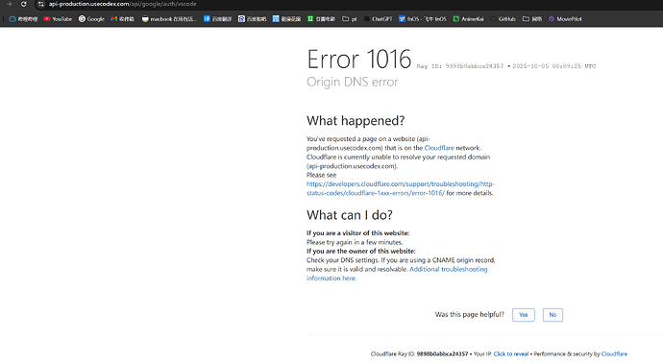Open the Gmail inbox bookmark
Screen dimensions: 663x364
pyautogui.click(x=123, y=19)
